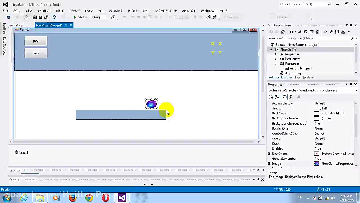Select the magic ball pictureBox1 on form
Viewport: 360px width, 203px height.
coord(151,104)
